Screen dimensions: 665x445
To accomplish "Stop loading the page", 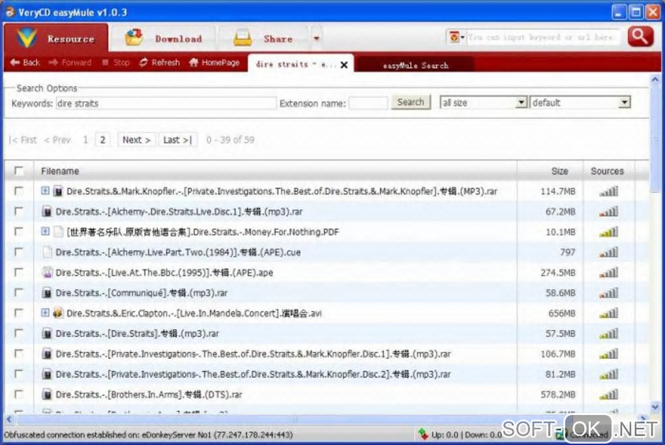I will pos(116,63).
